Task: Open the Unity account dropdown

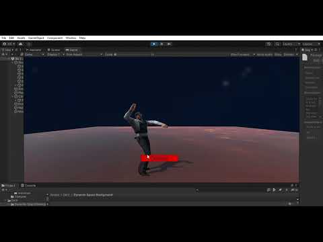Action: 9,44
